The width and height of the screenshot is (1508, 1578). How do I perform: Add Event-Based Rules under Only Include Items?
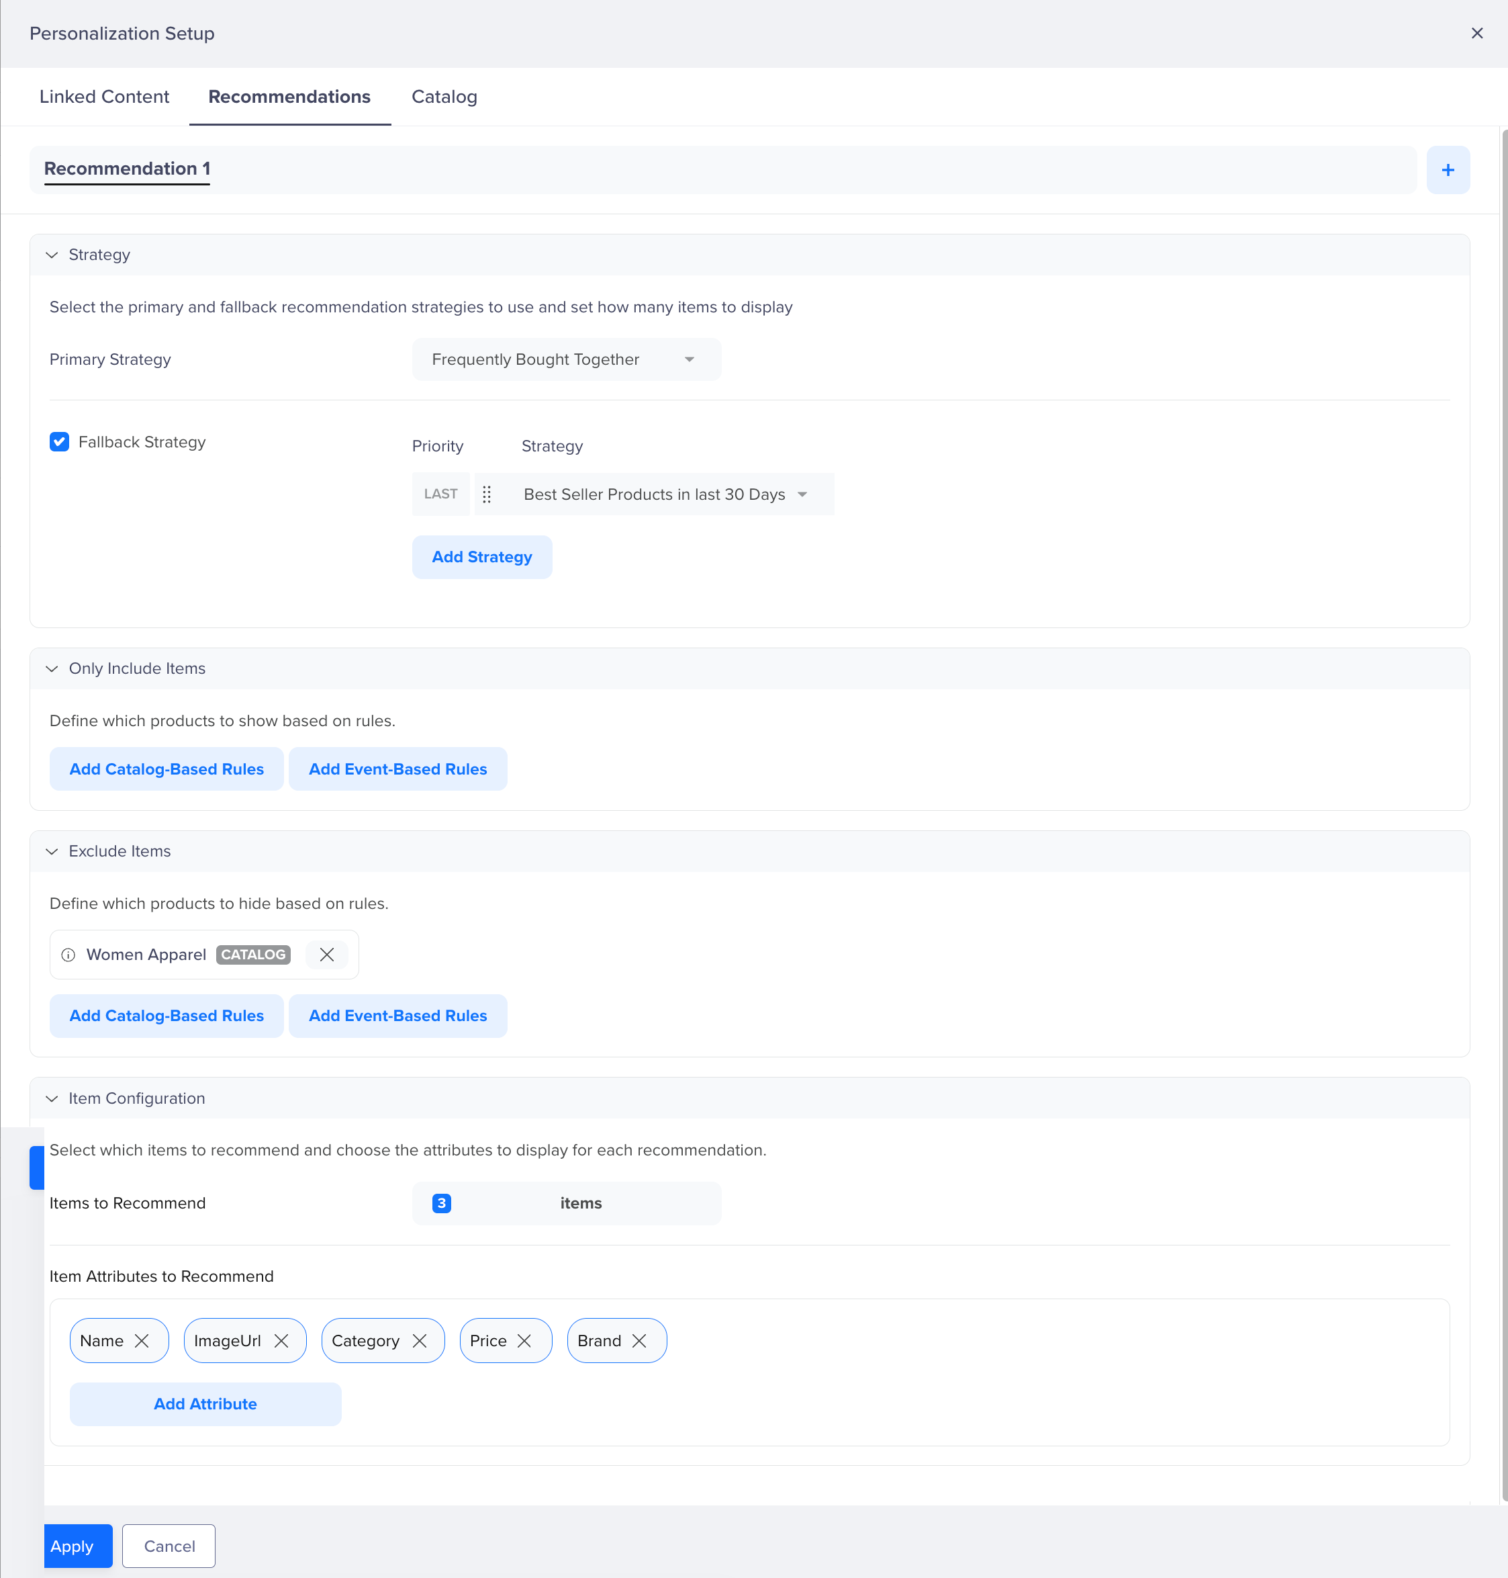pos(398,769)
